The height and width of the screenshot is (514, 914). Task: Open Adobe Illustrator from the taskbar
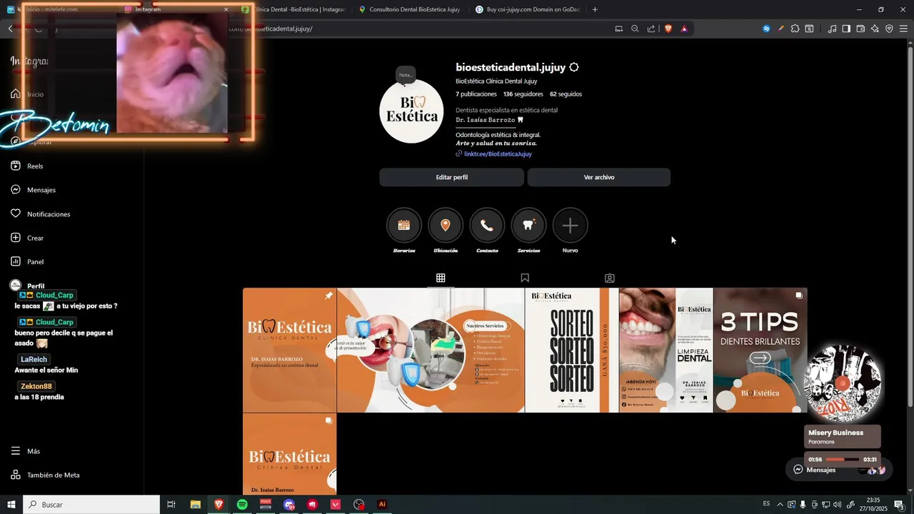382,504
